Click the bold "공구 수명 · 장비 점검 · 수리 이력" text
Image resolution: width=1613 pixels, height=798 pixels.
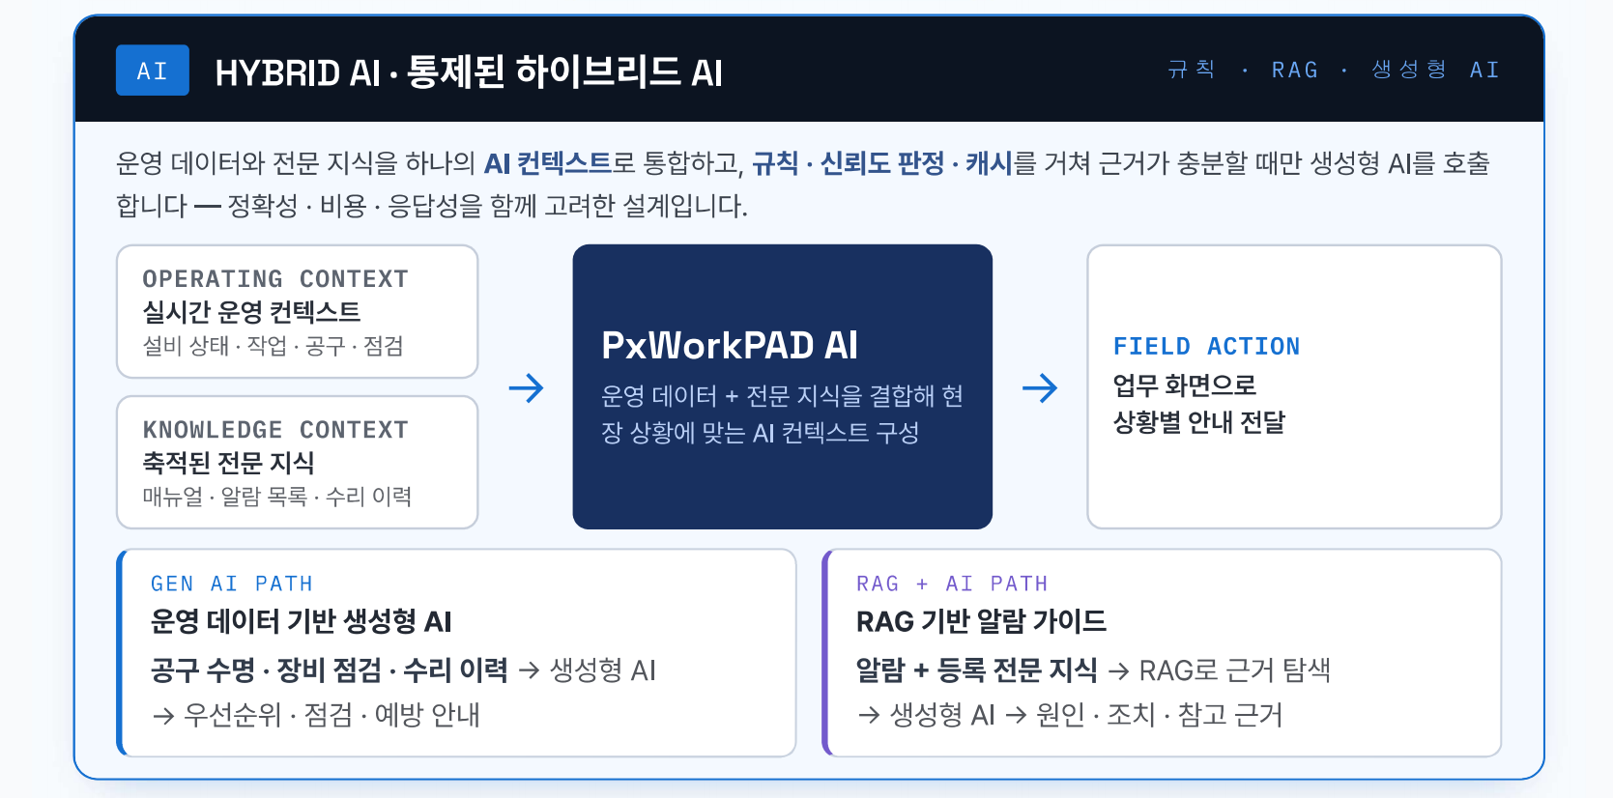329,670
